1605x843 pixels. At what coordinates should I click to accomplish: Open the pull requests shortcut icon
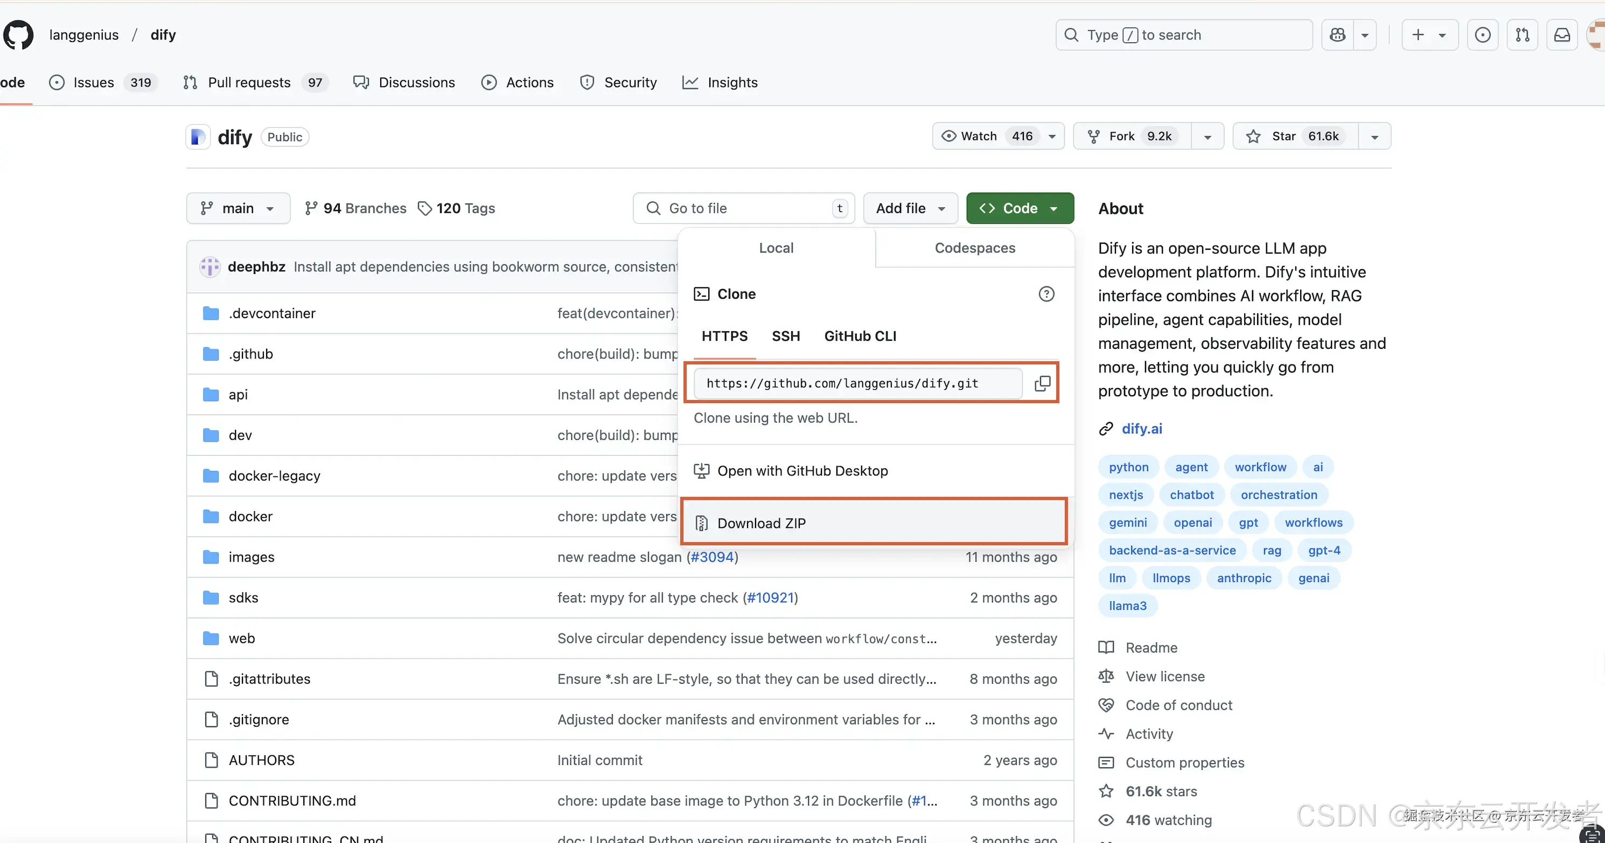point(1522,35)
